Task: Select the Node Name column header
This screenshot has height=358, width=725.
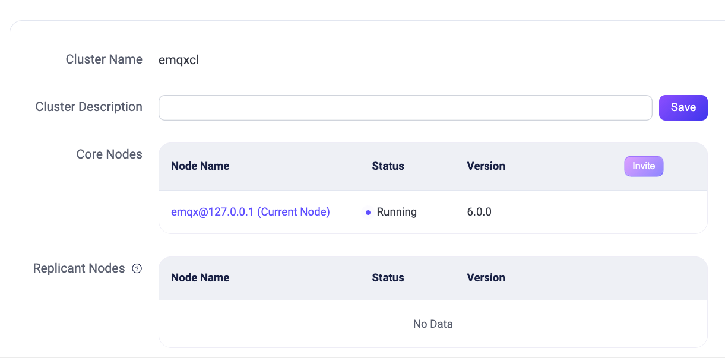Action: tap(200, 166)
